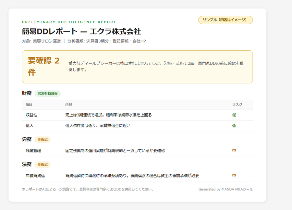
Task: Select the 残業管理 row label
Action: (33, 151)
